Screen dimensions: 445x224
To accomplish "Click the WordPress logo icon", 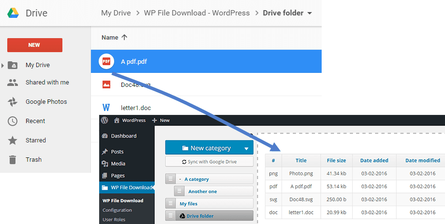I will click(x=105, y=120).
